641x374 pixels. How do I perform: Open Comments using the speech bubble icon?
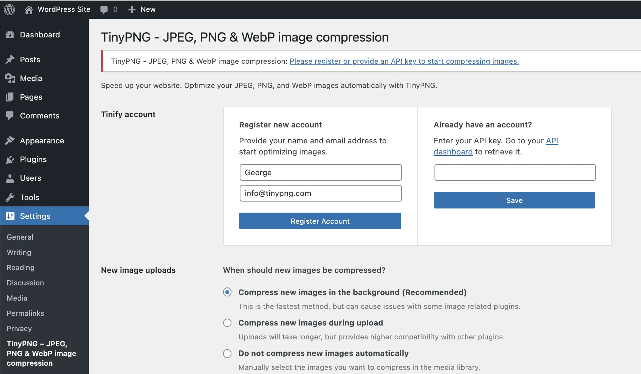click(10, 116)
